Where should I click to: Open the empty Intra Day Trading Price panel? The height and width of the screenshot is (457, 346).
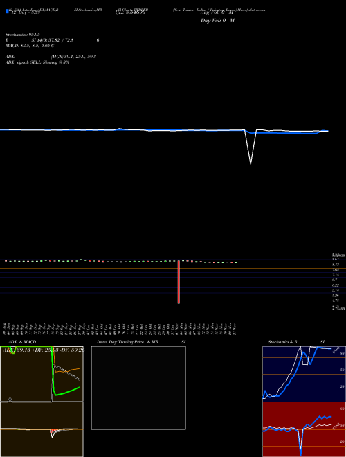click(x=138, y=388)
